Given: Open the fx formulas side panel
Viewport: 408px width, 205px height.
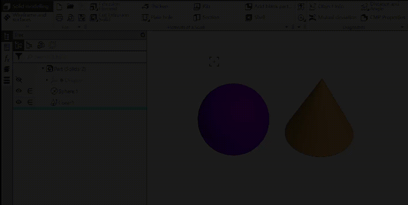Looking at the screenshot, I should 7,58.
